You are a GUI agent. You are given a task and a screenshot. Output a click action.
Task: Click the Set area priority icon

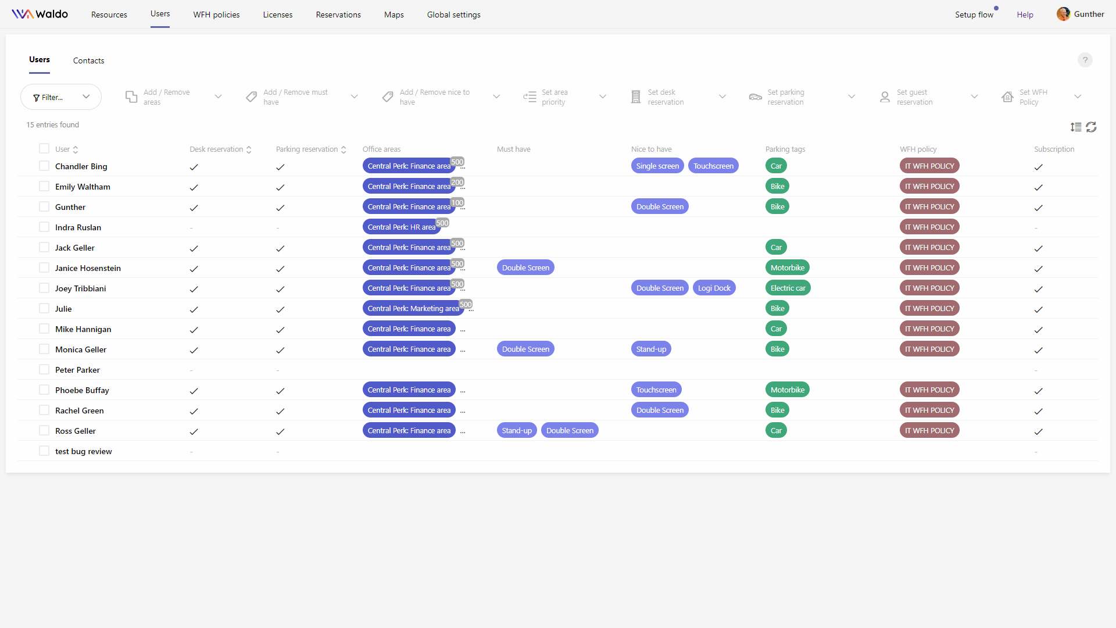[530, 97]
